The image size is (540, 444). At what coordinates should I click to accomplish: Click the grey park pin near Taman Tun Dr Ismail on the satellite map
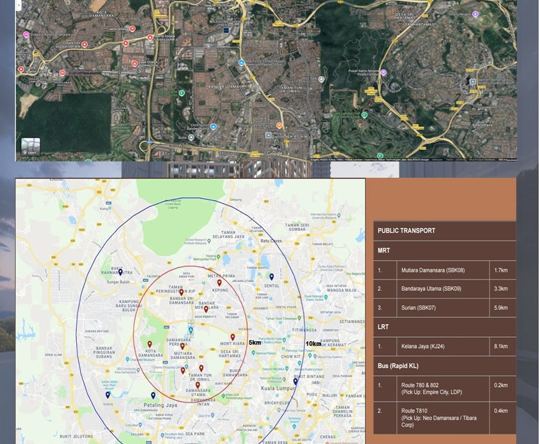click(x=321, y=79)
